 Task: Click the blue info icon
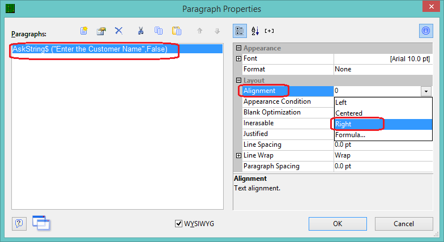(426, 31)
